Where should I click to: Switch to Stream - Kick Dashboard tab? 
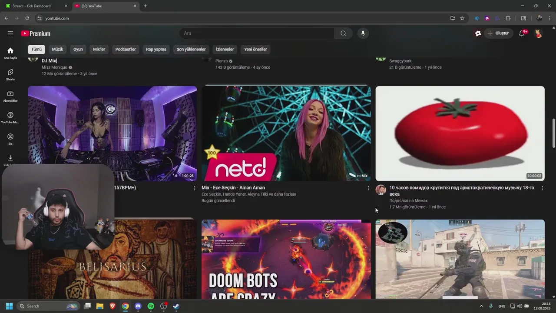coord(36,6)
